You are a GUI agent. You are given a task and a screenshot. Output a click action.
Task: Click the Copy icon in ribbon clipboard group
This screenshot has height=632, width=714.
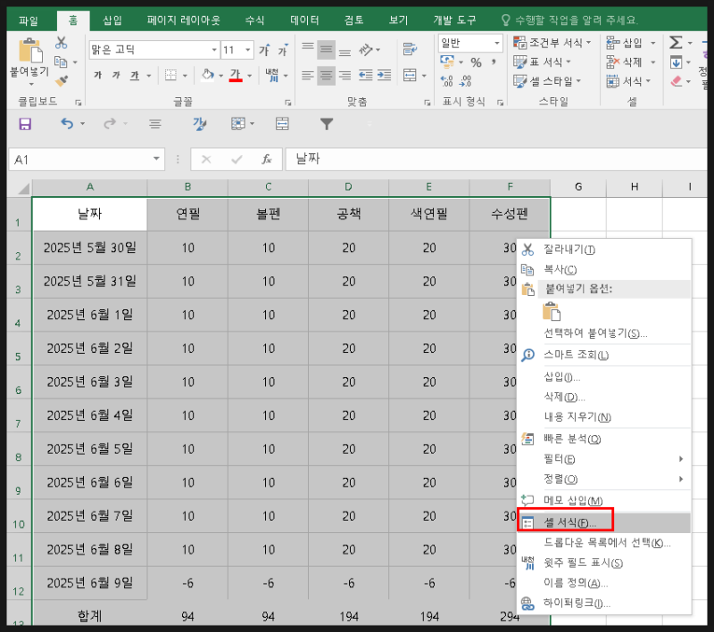point(61,62)
